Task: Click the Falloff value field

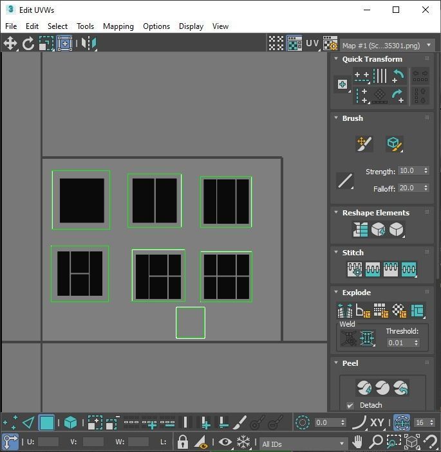Action: pos(410,188)
